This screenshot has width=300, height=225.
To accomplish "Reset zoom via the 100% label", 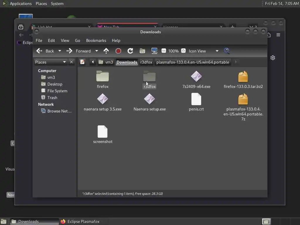I will coord(173,51).
